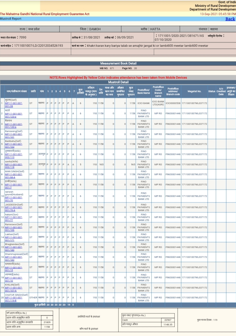Click the 'MB NO. 671' text

click(107, 69)
